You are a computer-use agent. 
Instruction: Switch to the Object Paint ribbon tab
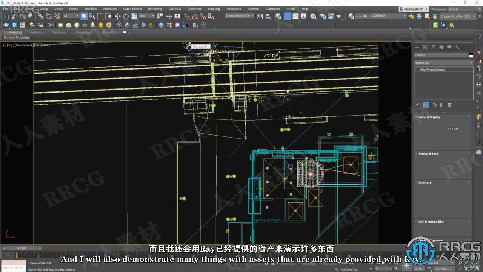point(84,32)
